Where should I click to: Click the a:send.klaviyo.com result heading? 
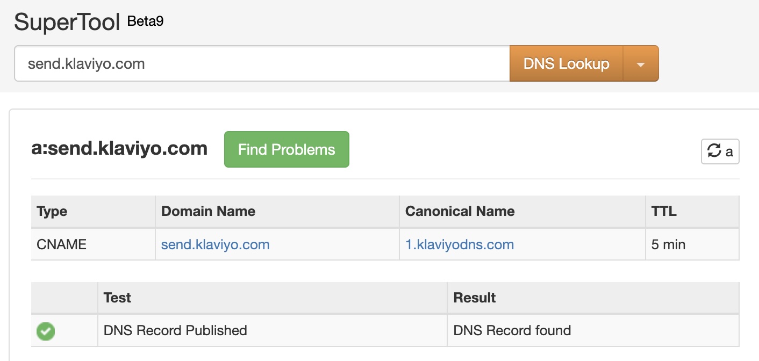click(119, 149)
